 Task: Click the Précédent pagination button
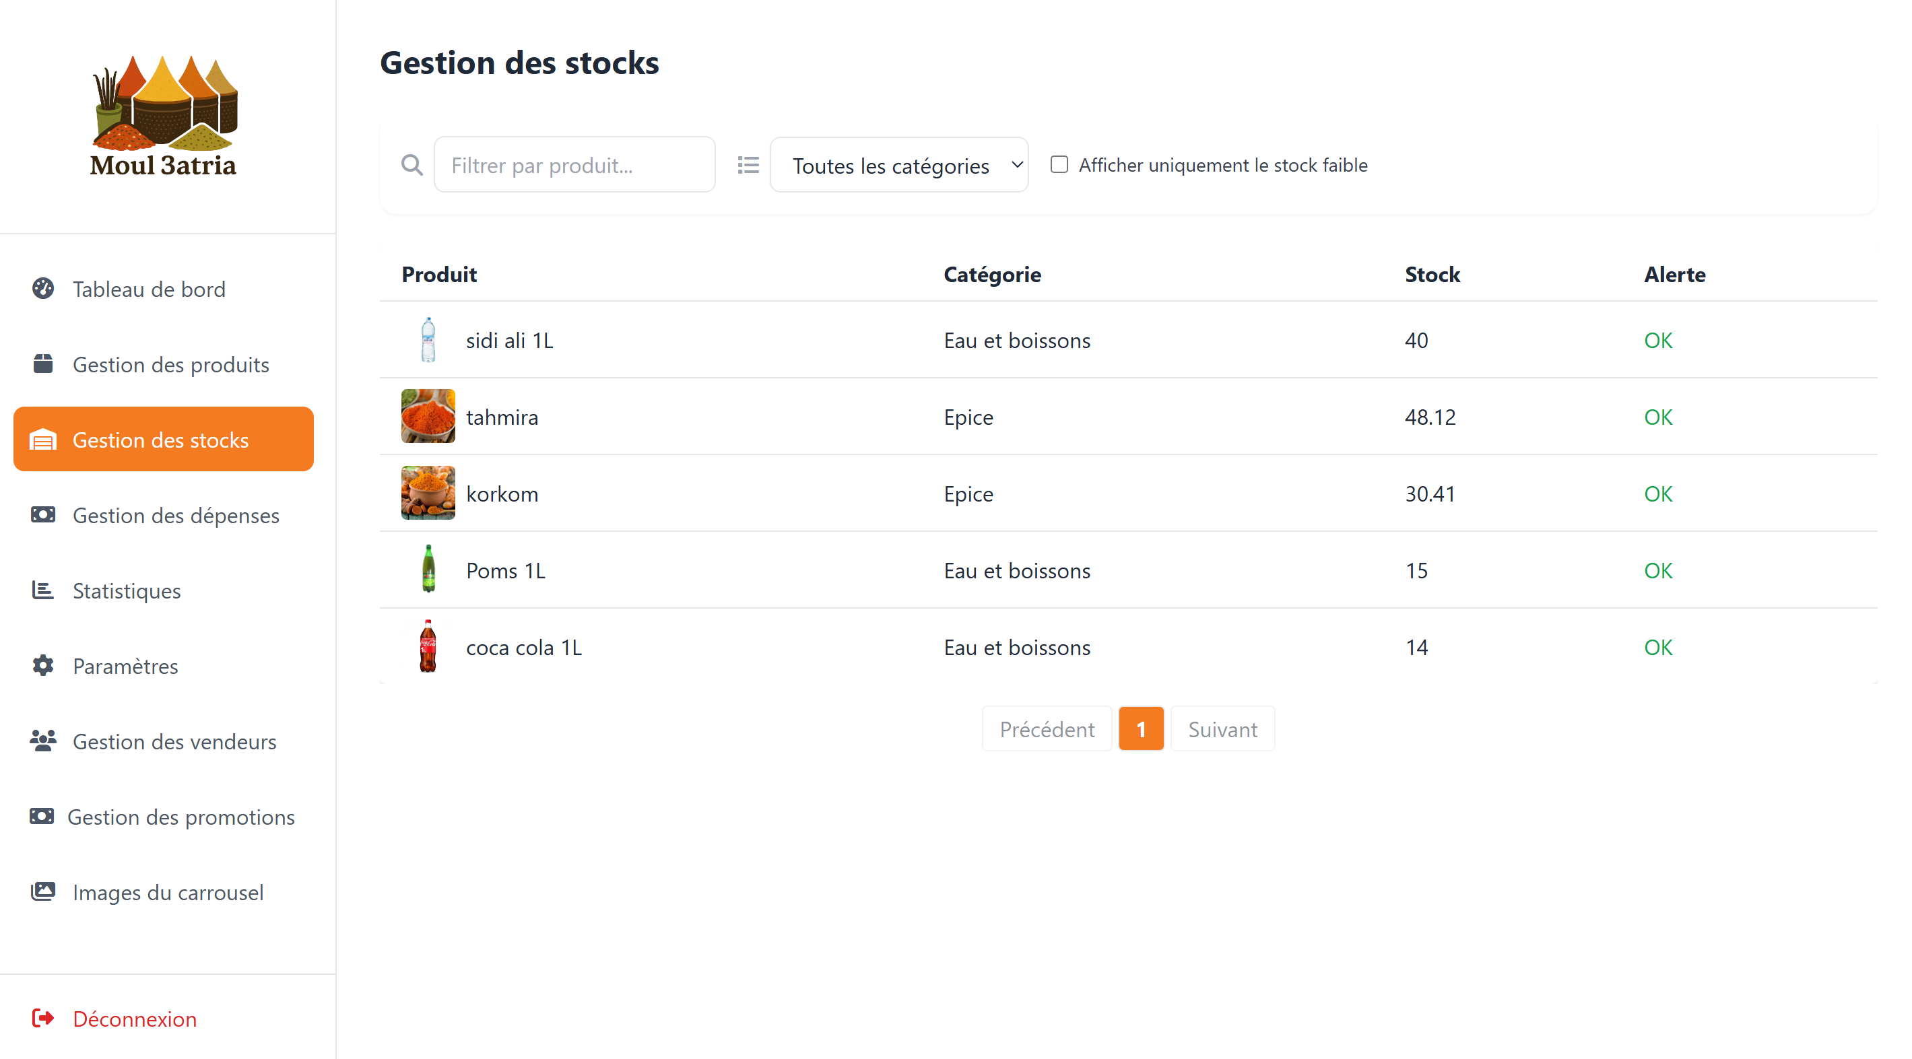click(x=1047, y=730)
